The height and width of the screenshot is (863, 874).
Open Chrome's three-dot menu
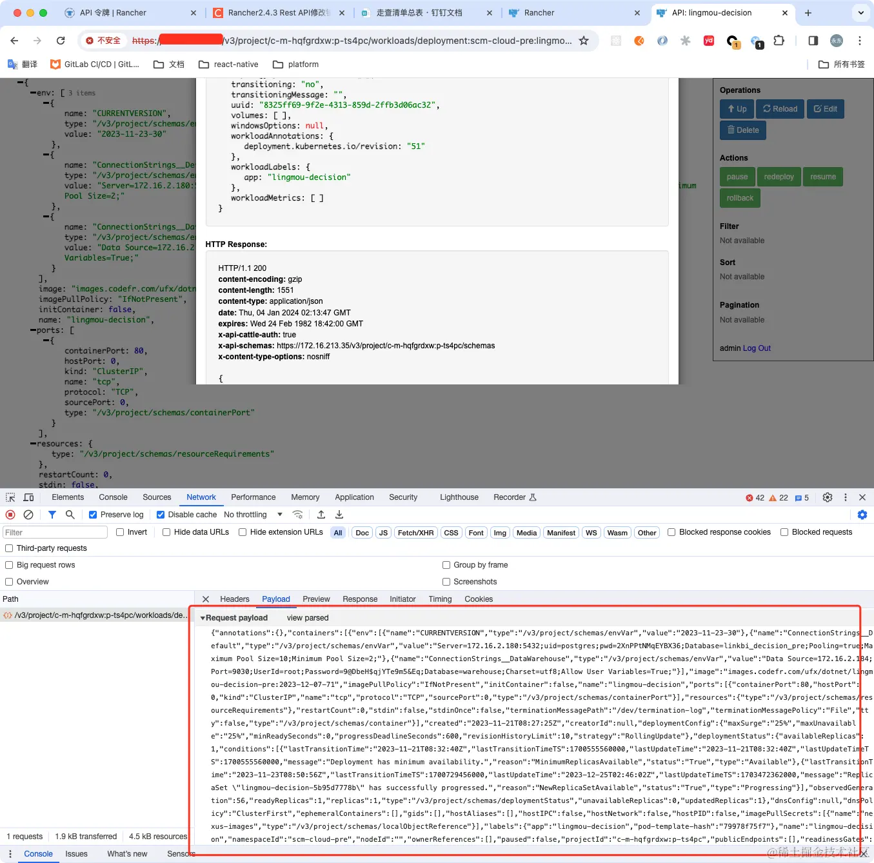860,41
